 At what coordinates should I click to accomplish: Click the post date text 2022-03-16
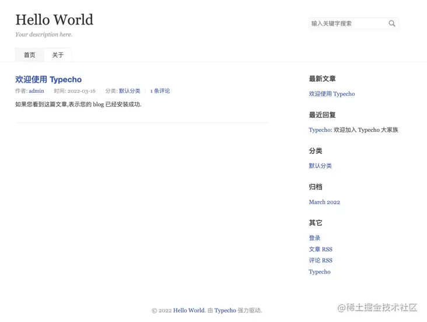pos(82,91)
